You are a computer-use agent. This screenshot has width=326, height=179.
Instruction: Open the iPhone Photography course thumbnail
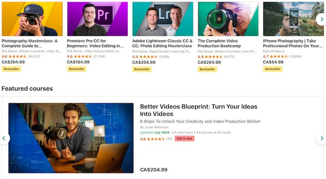pyautogui.click(x=293, y=19)
